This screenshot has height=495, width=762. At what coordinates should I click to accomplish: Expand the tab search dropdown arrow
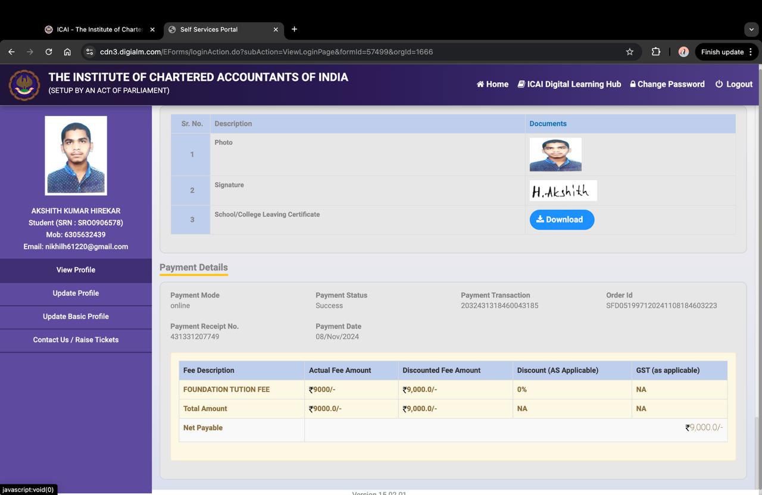click(x=751, y=29)
